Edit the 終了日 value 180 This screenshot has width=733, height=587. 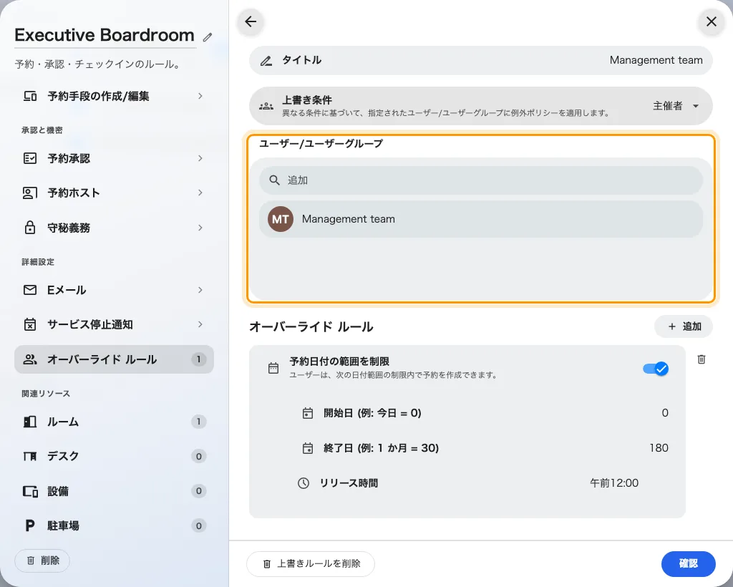tap(659, 448)
